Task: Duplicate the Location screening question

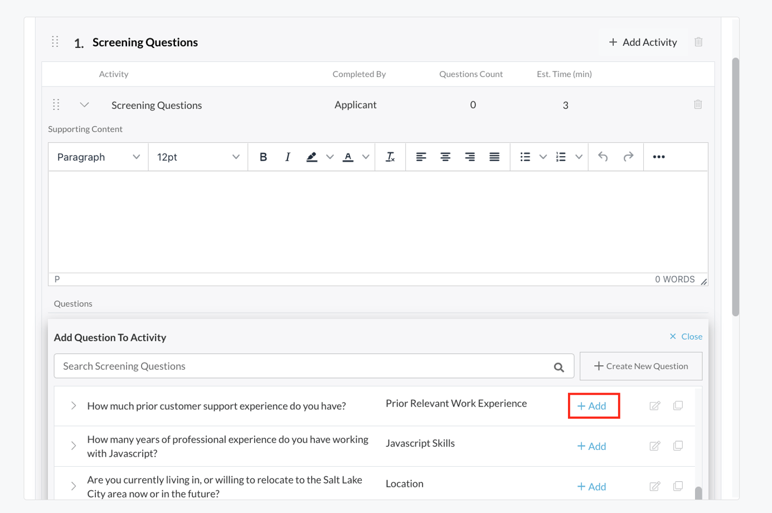Action: coord(678,486)
